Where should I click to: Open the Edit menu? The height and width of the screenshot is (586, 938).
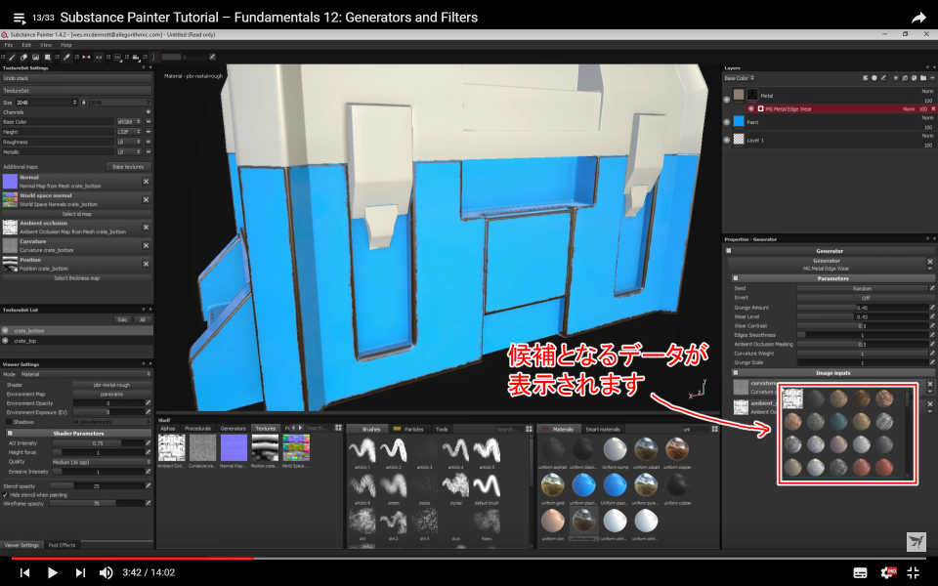coord(26,45)
